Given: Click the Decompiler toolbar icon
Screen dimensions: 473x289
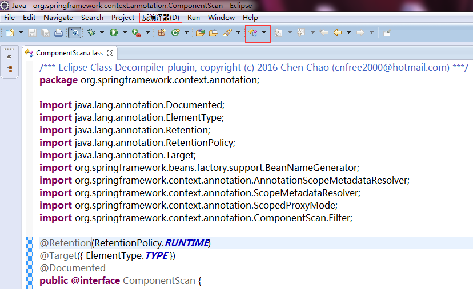Looking at the screenshot, I should coord(253,33).
